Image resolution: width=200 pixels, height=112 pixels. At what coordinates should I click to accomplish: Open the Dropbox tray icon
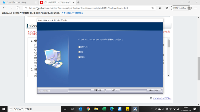tap(174, 109)
